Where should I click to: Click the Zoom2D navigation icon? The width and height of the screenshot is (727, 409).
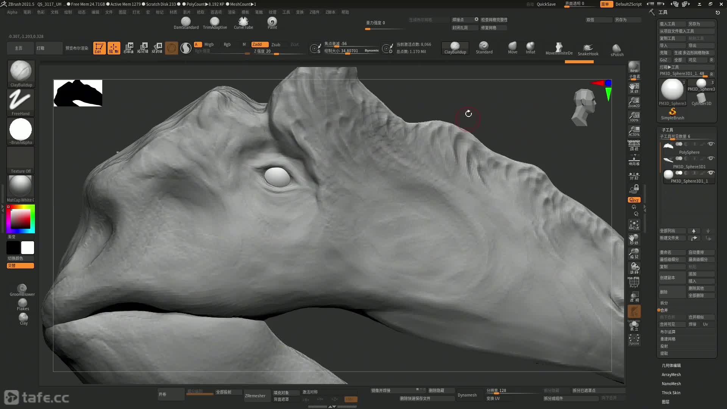[x=634, y=102]
